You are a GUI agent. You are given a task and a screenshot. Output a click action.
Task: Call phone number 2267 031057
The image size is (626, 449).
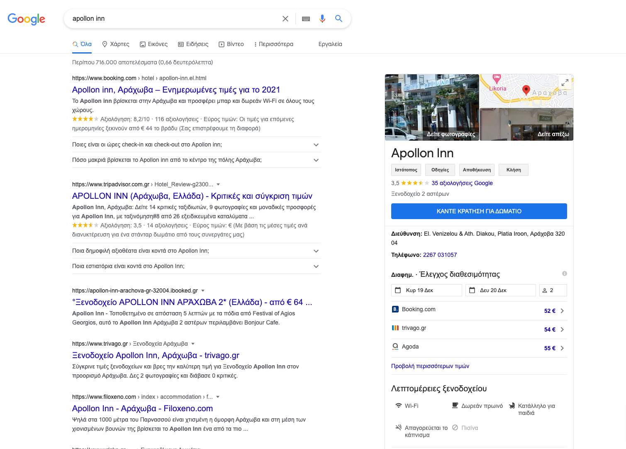440,255
